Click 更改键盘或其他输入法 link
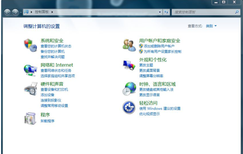The width and height of the screenshot is (243, 154). click(156, 89)
